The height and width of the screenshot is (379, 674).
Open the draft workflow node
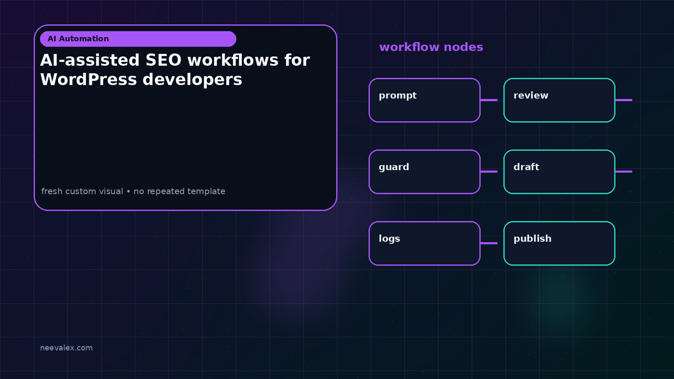(559, 172)
